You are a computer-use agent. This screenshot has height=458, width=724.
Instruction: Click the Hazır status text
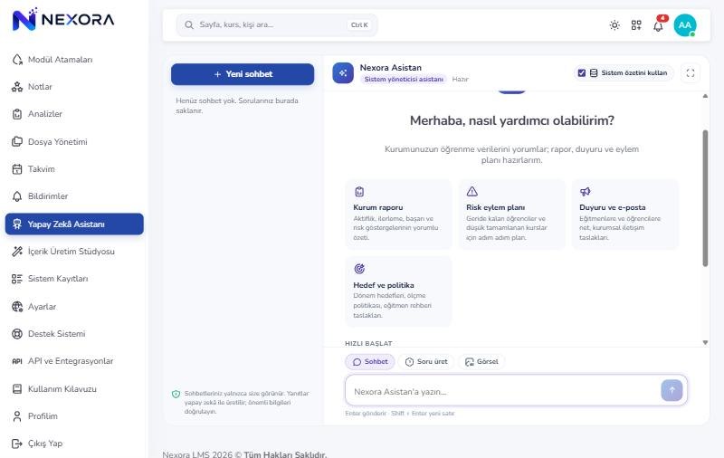(x=460, y=80)
